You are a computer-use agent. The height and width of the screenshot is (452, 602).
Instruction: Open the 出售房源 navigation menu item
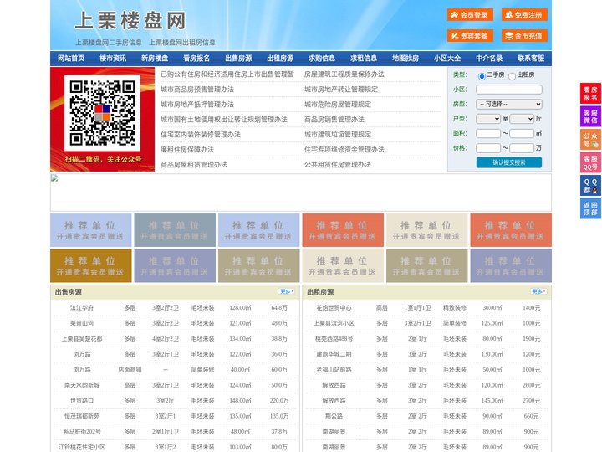(x=238, y=59)
